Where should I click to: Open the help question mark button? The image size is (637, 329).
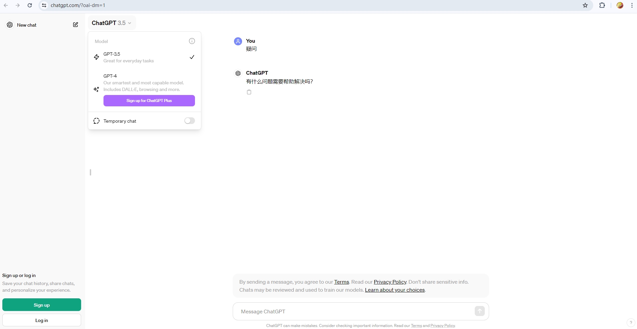pos(631,322)
